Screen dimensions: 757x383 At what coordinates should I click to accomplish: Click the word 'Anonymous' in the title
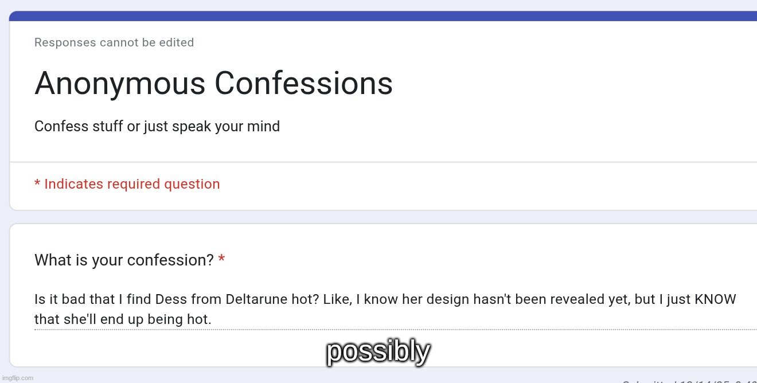point(120,84)
